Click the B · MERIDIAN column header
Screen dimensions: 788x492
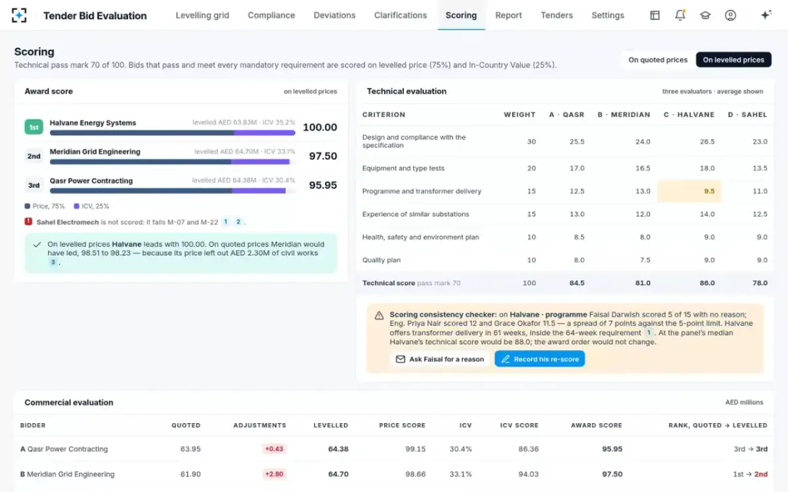point(624,115)
